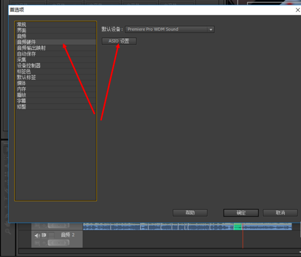Select 音频 category in preferences list
Image resolution: width=301 pixels, height=257 pixels.
(x=56, y=36)
